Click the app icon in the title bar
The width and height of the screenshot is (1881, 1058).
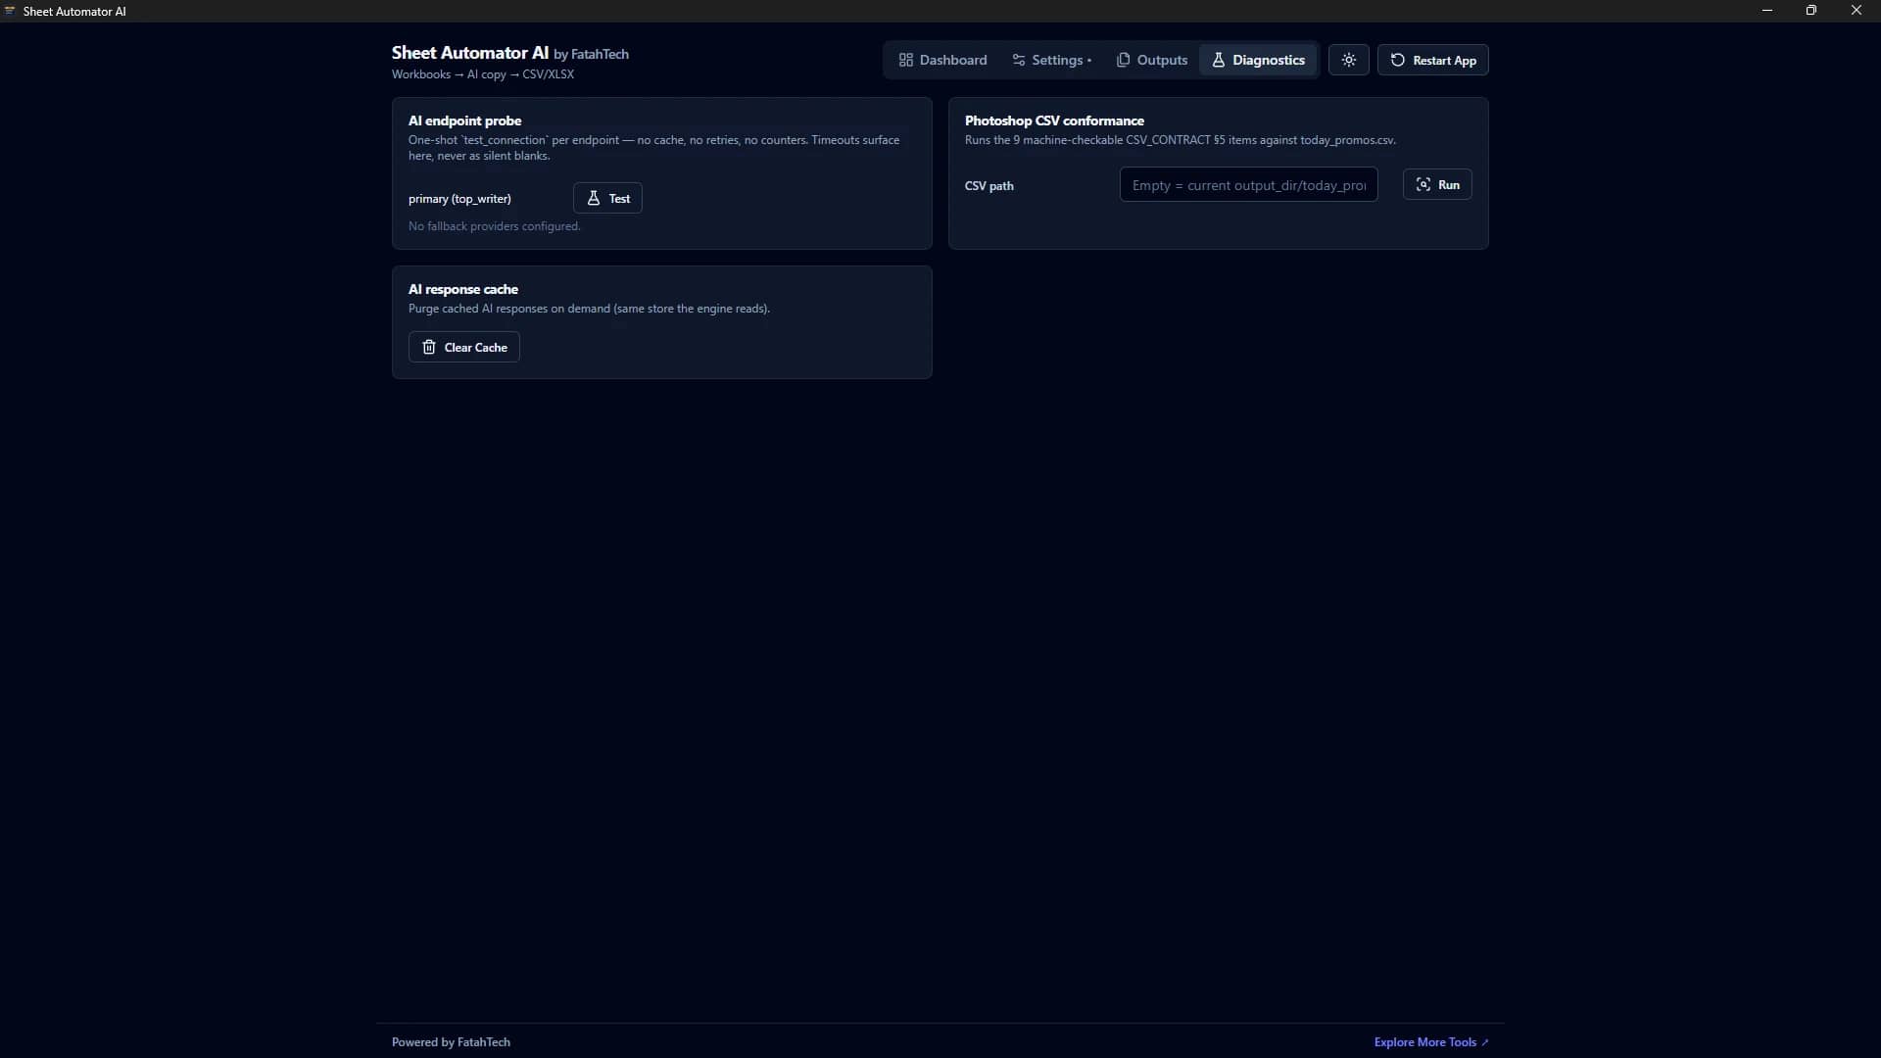point(10,11)
